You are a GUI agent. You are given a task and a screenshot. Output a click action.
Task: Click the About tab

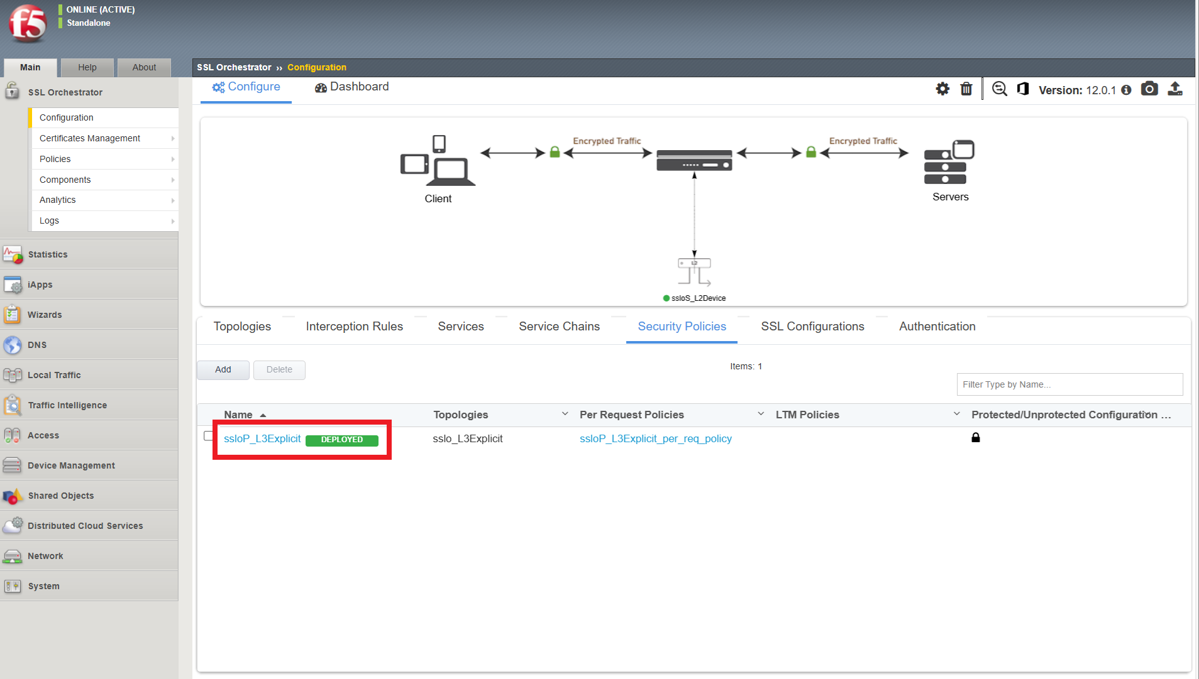point(144,67)
